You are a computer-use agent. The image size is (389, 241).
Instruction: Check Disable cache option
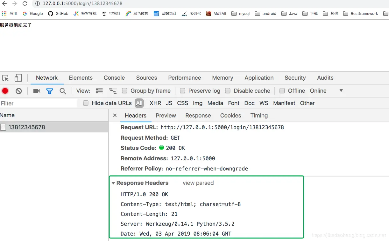228,91
